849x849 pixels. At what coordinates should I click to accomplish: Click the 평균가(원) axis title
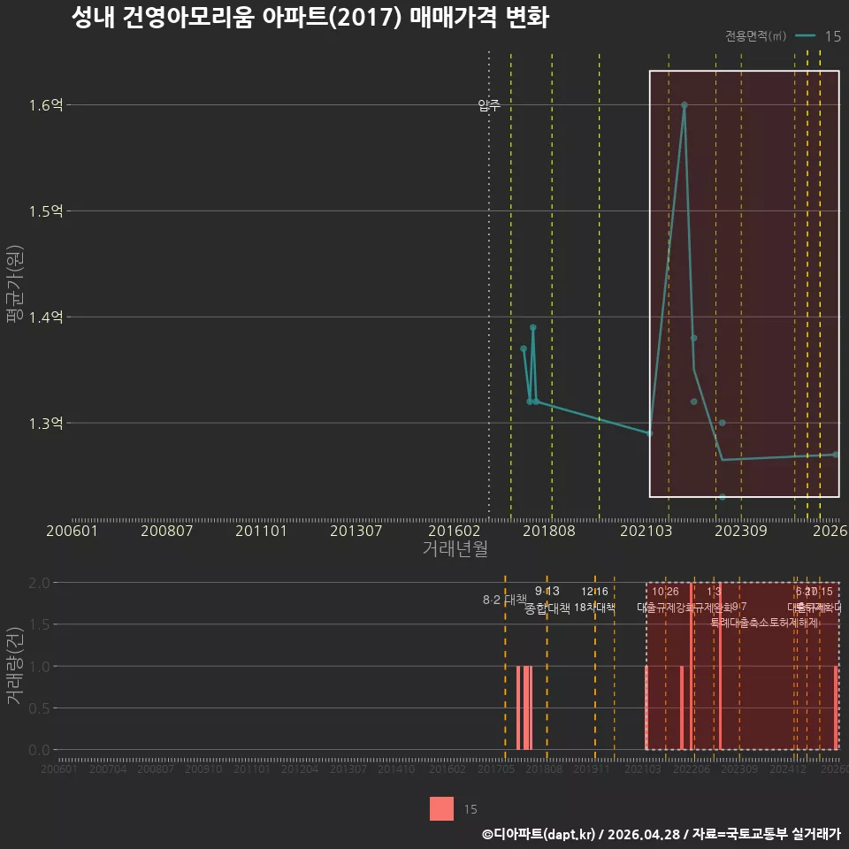15,284
